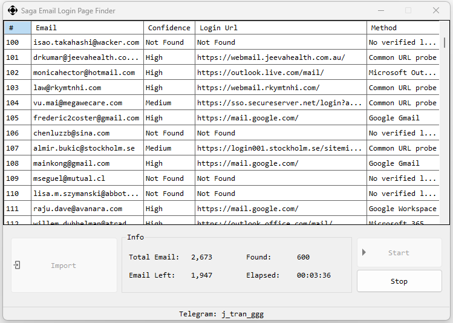Click the Start button

coord(399,253)
